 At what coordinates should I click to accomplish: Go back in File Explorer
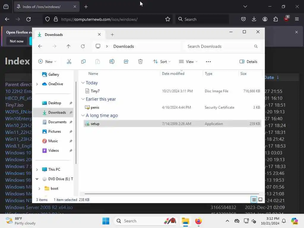pos(40,46)
